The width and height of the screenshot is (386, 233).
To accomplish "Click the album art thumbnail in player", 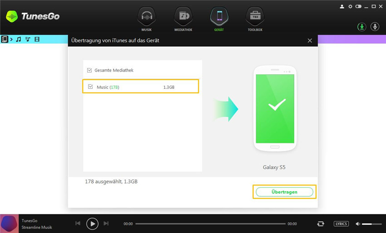I will 9,223.
